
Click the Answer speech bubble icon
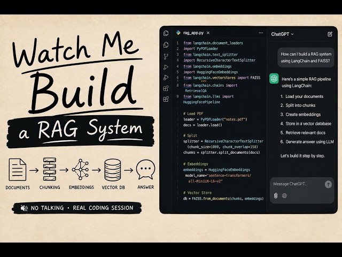pos(145,169)
